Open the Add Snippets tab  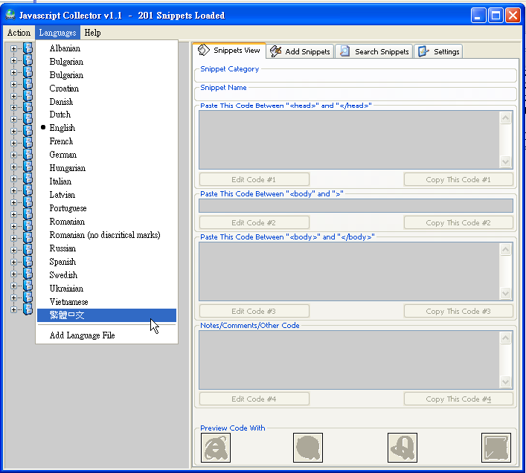[x=301, y=51]
